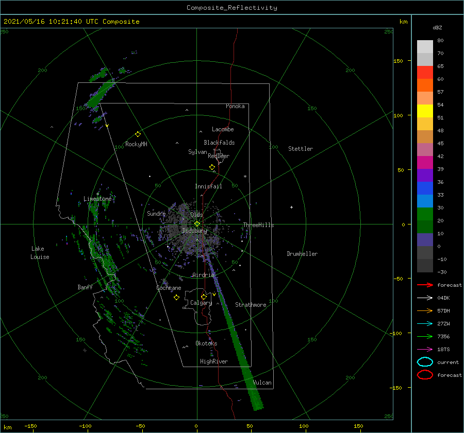Click the purple swatch on the dBZ scale

click(x=425, y=176)
